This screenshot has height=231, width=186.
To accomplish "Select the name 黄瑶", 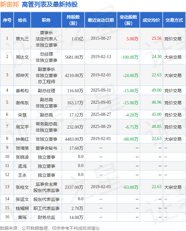I will click(22, 217).
